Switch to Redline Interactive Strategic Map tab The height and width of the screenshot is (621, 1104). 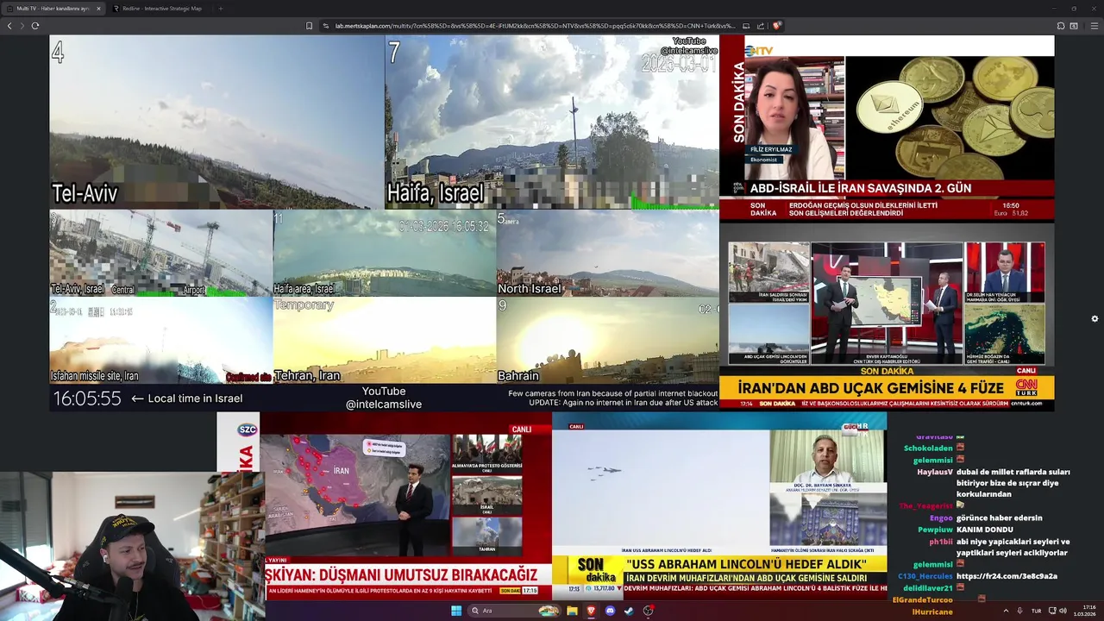161,9
